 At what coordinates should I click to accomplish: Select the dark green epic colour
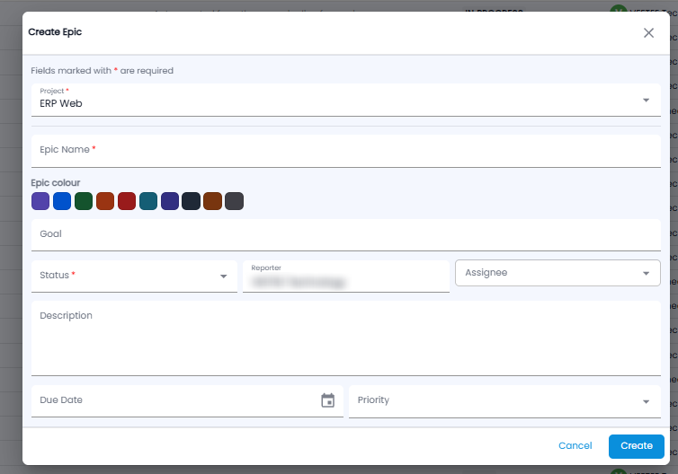[x=84, y=201]
